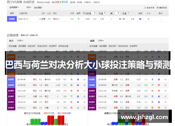The width and height of the screenshot is (175, 126).
Task: Click the 备注 header in the head-to-head table
Action: (x=161, y=13)
